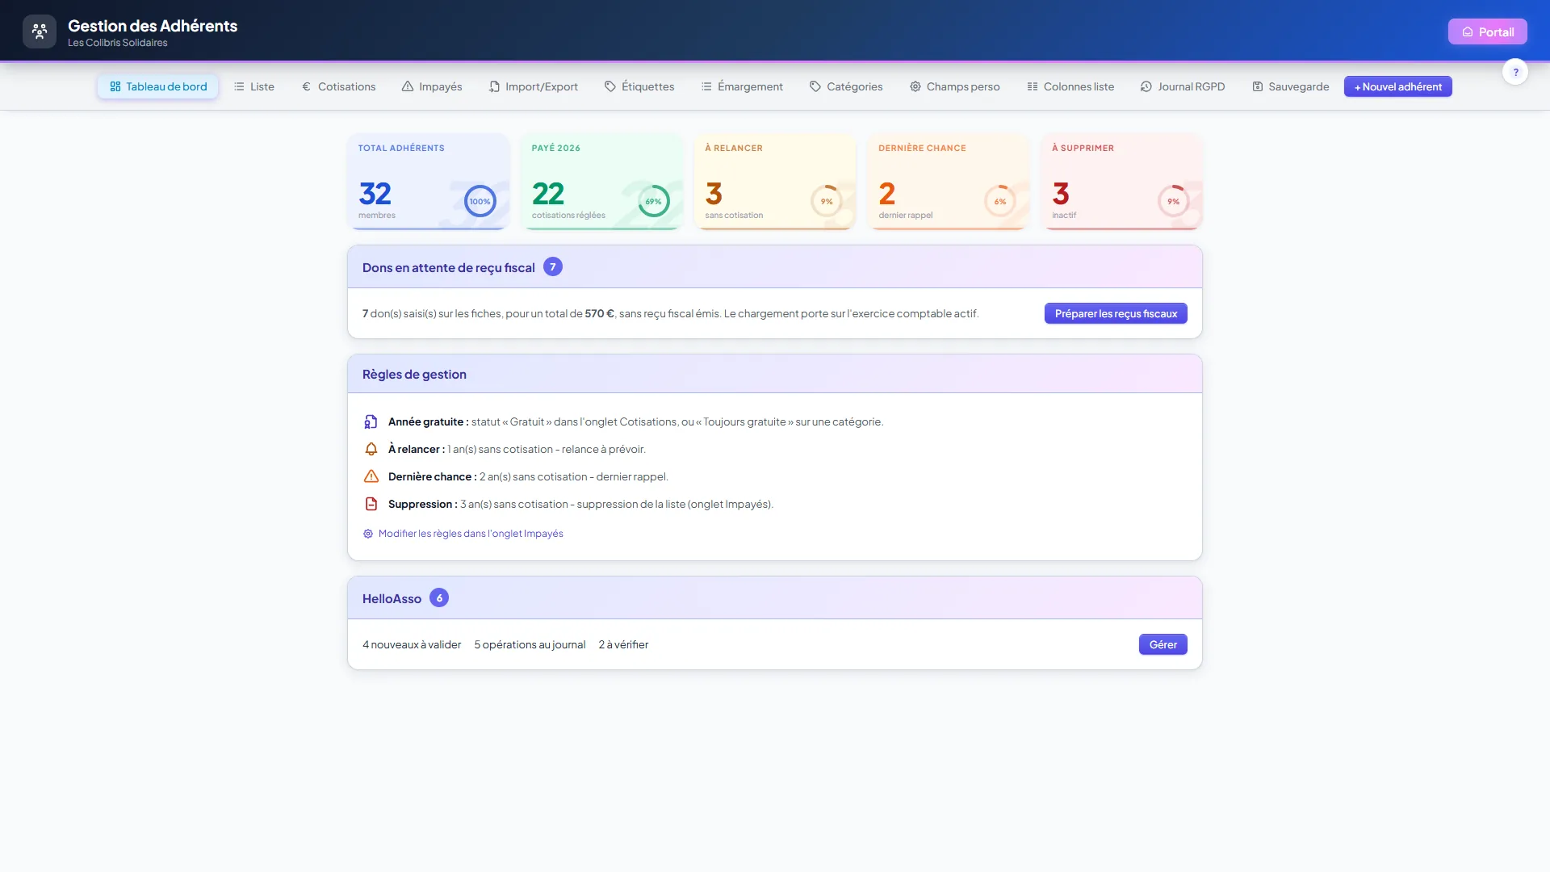The height and width of the screenshot is (872, 1550).
Task: Click the 100% progress ring in Total adhérents
Action: pyautogui.click(x=480, y=201)
